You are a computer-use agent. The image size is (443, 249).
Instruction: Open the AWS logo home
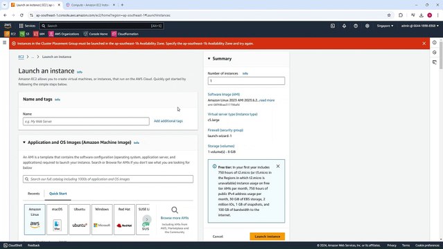coord(8,26)
